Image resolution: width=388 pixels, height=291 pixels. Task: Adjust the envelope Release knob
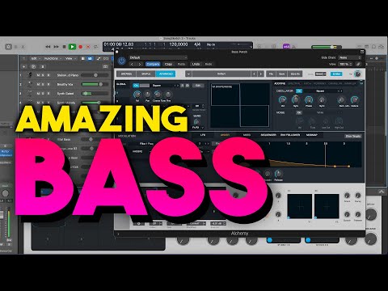click(278, 174)
